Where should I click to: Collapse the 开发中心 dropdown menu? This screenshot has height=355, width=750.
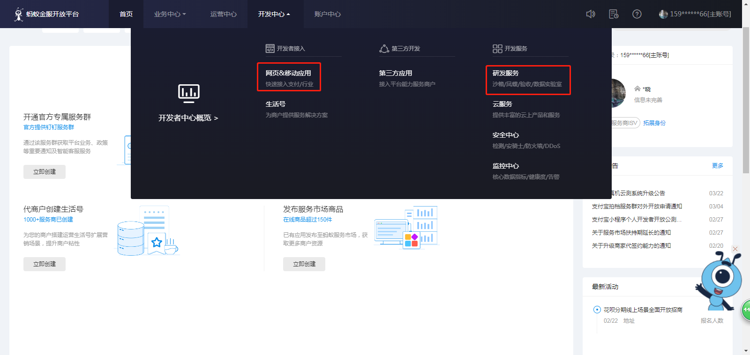coord(274,14)
